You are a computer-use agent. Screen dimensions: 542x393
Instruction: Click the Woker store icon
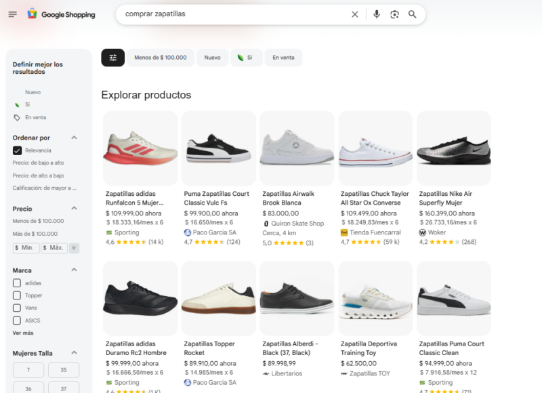pos(422,232)
